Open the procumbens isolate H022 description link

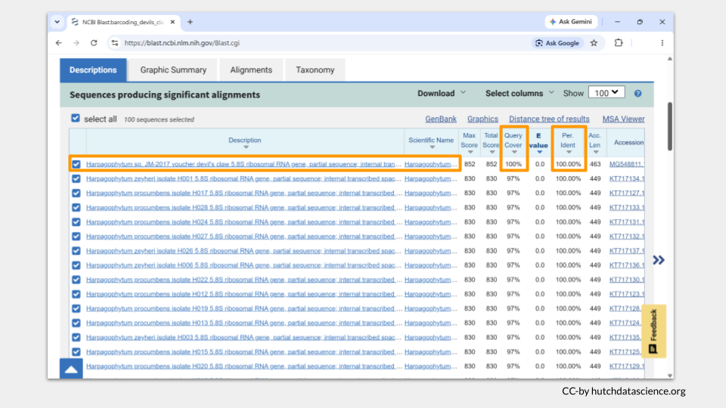pos(244,280)
